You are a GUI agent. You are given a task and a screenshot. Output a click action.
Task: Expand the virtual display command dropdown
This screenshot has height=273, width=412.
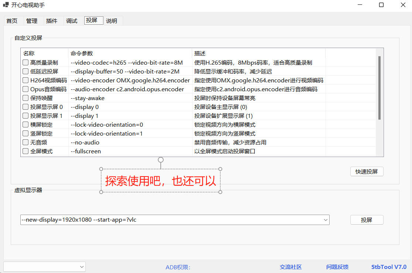[326, 220]
